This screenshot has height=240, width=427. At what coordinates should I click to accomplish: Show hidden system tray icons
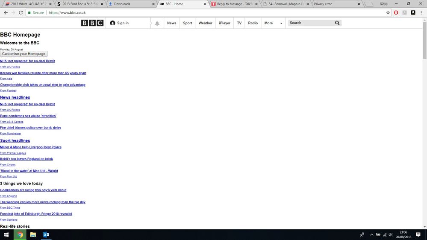[x=371, y=234]
